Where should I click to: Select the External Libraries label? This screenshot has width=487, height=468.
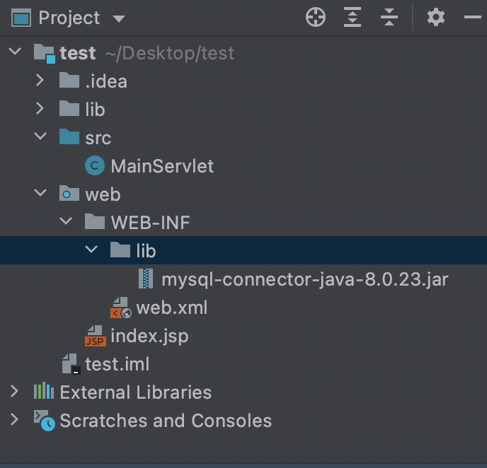click(x=135, y=392)
